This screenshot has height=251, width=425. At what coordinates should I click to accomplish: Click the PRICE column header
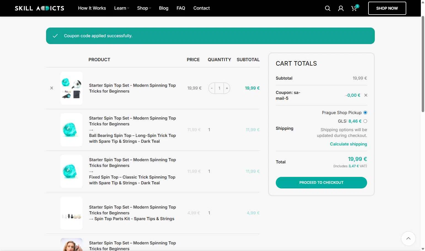pyautogui.click(x=193, y=60)
